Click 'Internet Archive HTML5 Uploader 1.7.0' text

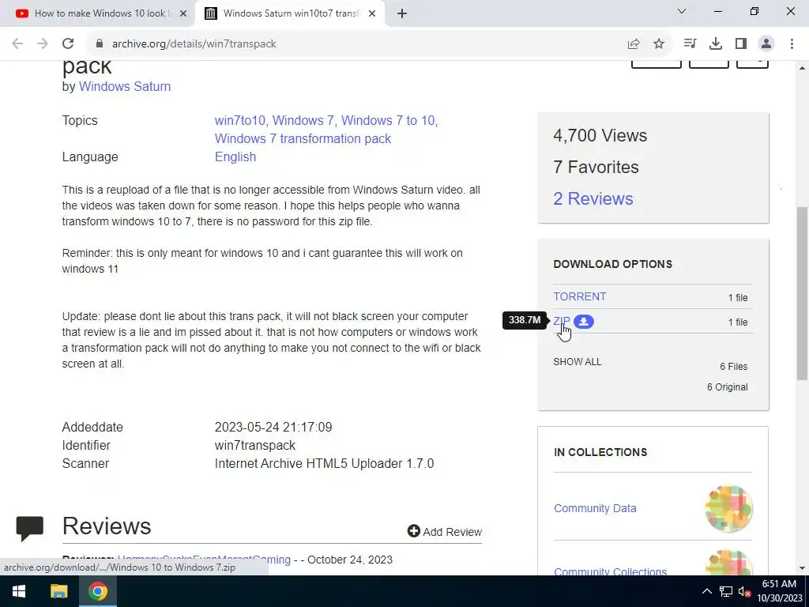324,463
